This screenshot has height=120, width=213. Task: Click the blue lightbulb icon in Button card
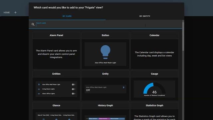(105, 52)
